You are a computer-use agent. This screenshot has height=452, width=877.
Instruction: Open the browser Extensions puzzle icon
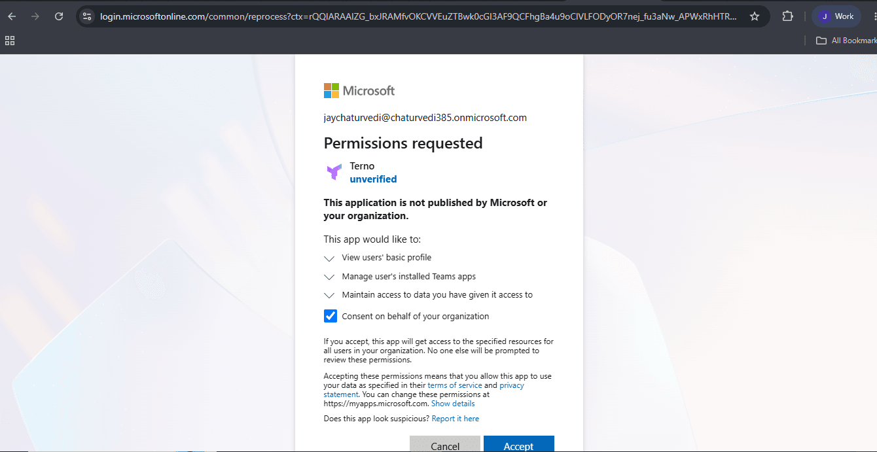click(x=788, y=16)
